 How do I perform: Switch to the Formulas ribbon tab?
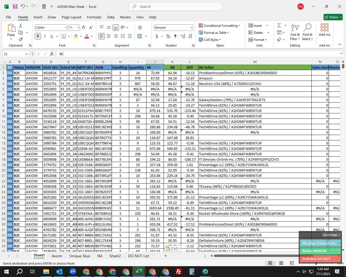click(x=94, y=17)
